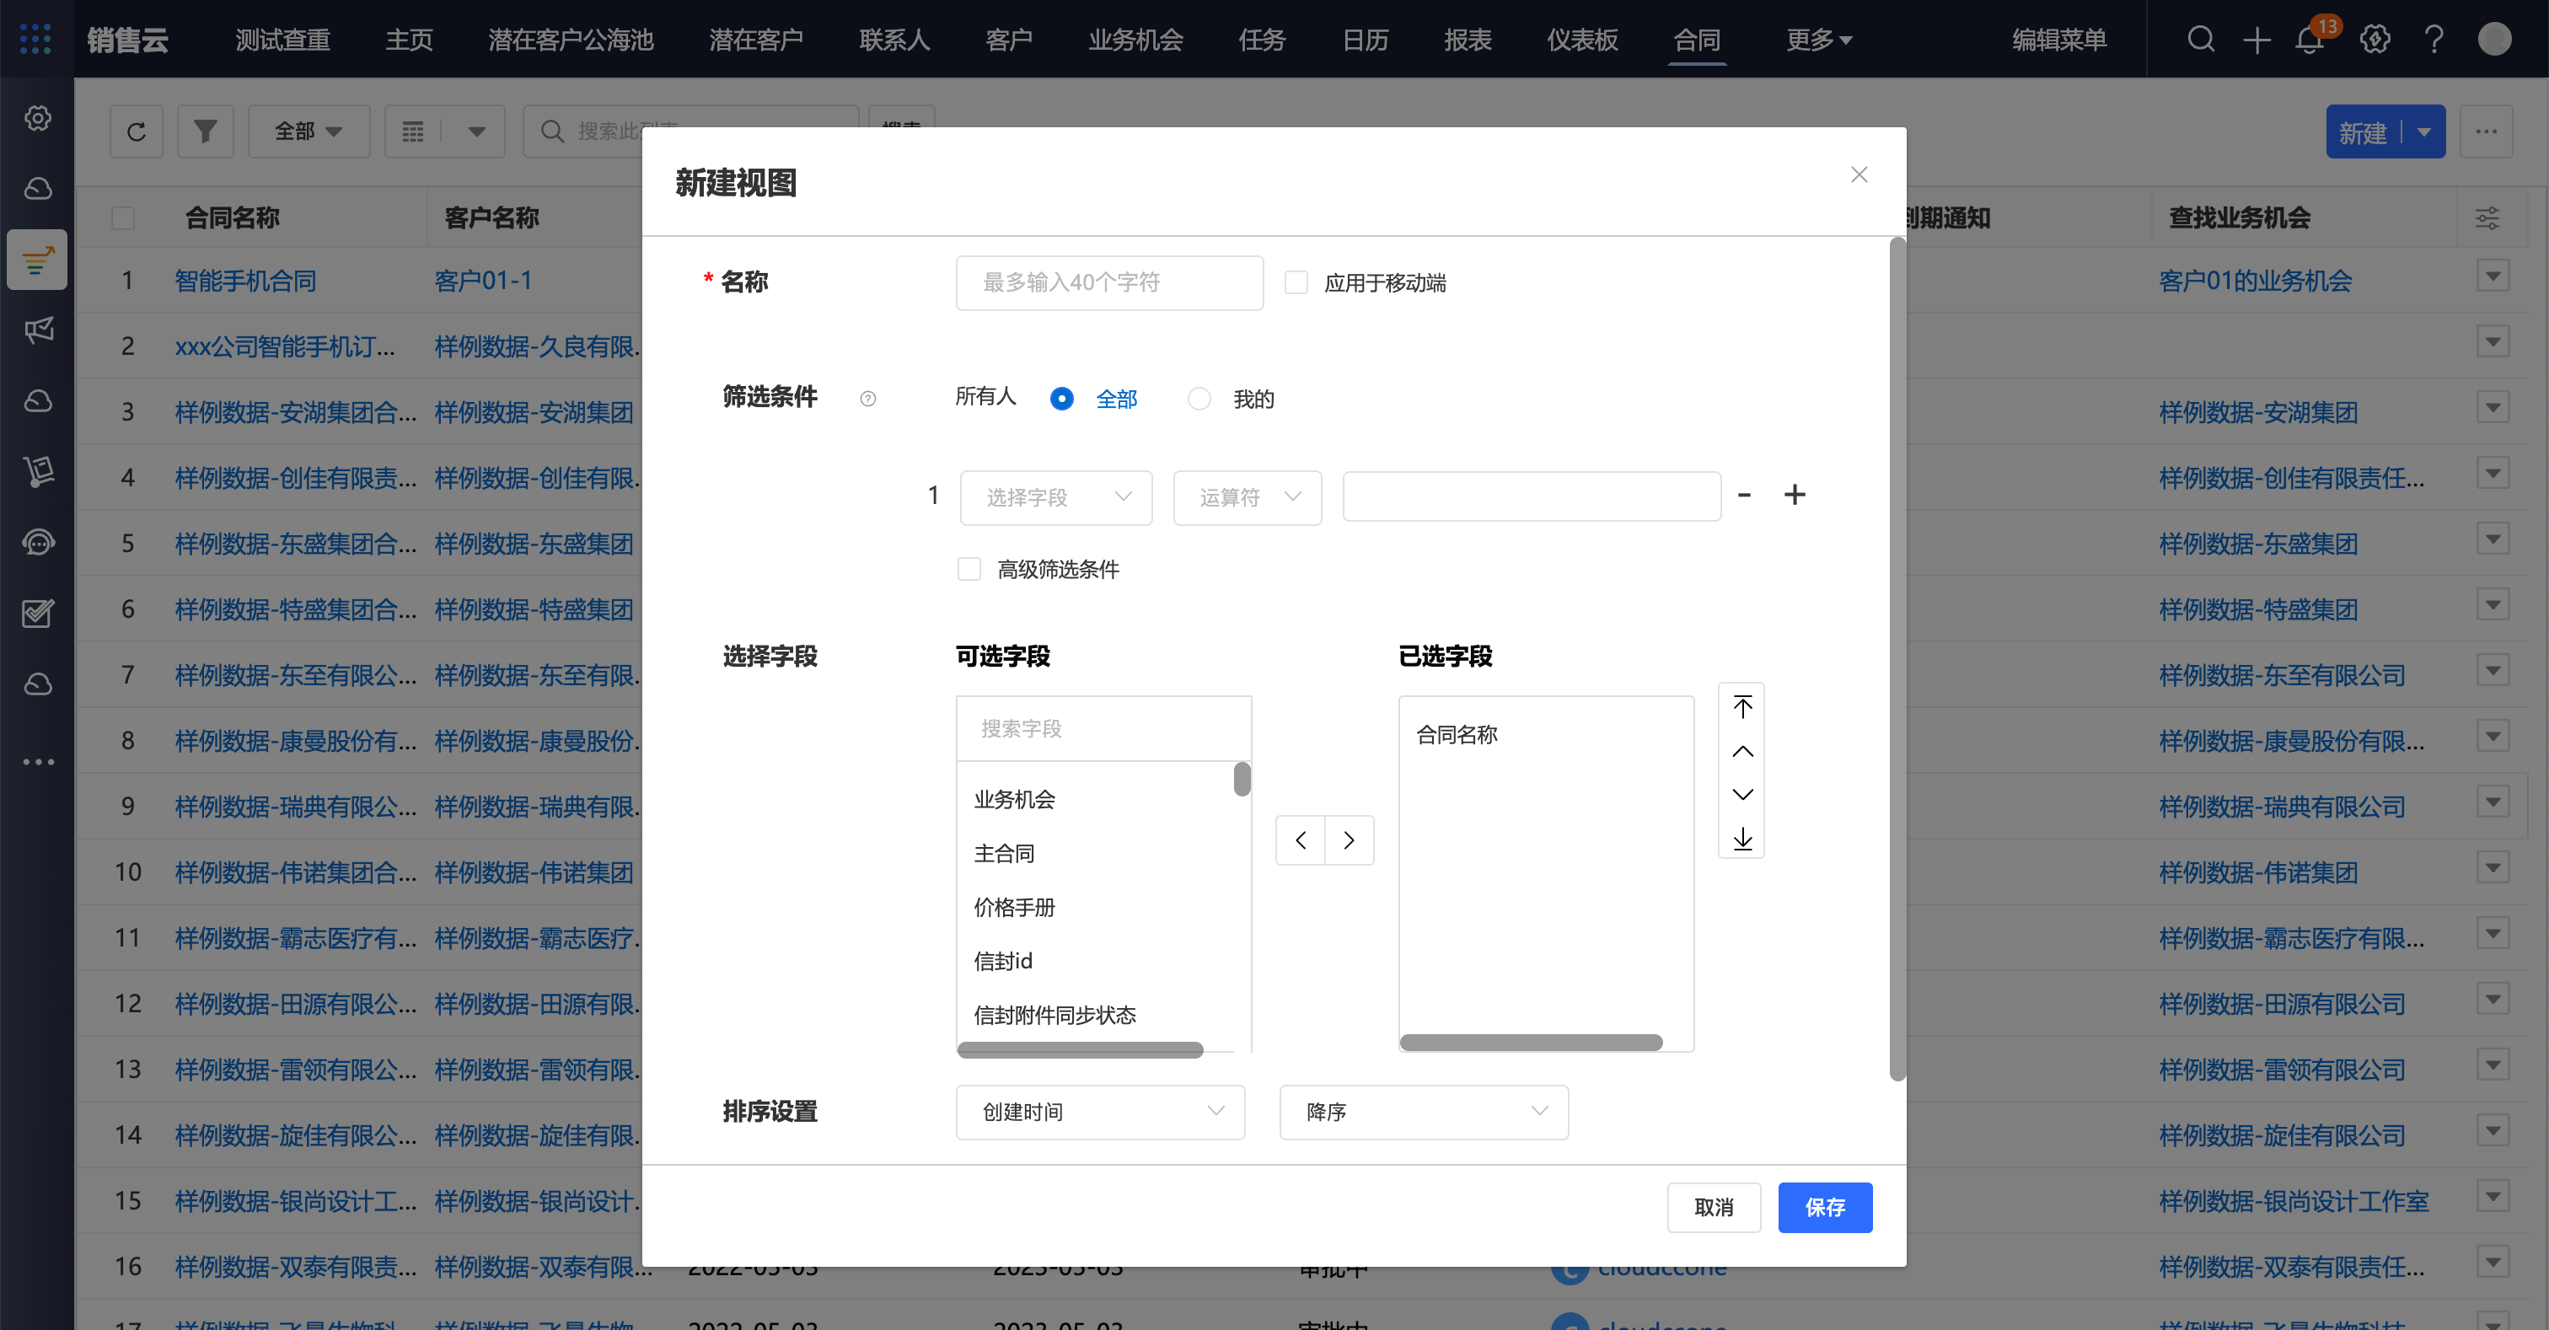
Task: Open notifications bell icon
Action: point(2309,40)
